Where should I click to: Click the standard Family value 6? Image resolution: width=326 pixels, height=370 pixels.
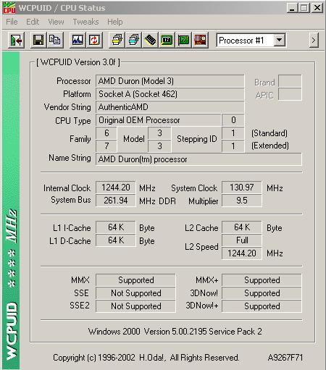click(106, 133)
